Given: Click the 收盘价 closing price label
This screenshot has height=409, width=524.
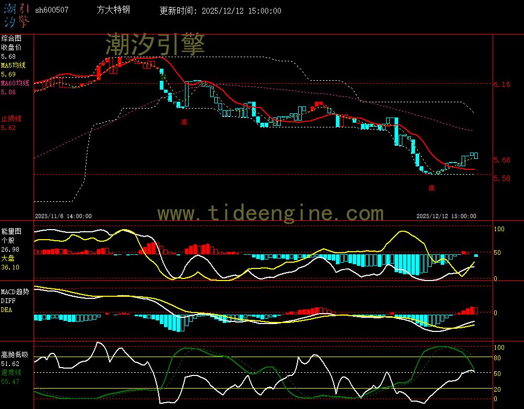Looking at the screenshot, I should pos(12,47).
